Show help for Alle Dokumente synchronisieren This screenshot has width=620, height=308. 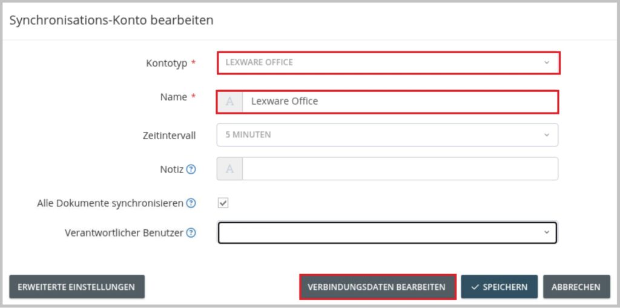pos(191,203)
